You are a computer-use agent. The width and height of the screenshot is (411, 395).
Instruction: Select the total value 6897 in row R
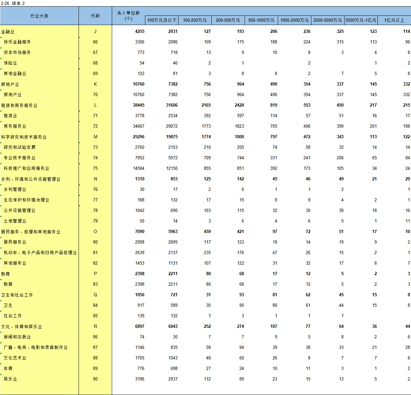coord(140,327)
